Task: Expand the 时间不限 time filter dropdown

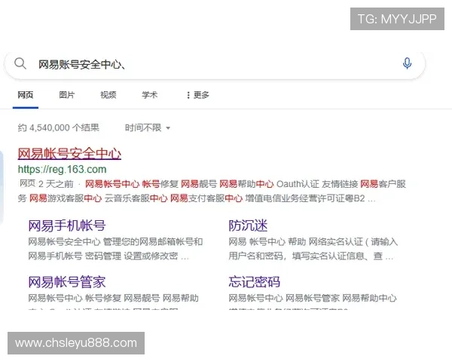Action: pos(148,127)
